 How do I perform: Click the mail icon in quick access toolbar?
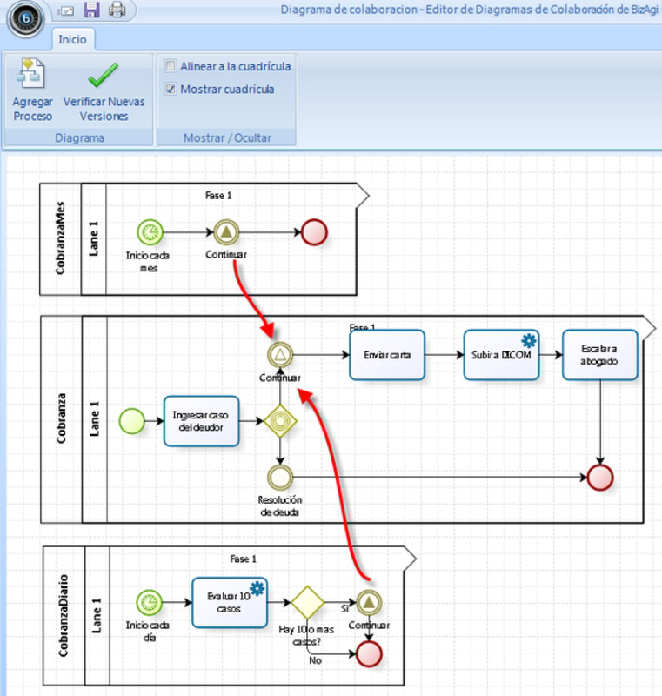[65, 10]
